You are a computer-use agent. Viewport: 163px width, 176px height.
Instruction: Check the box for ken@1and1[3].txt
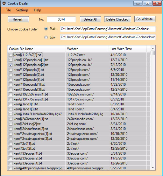11,109
